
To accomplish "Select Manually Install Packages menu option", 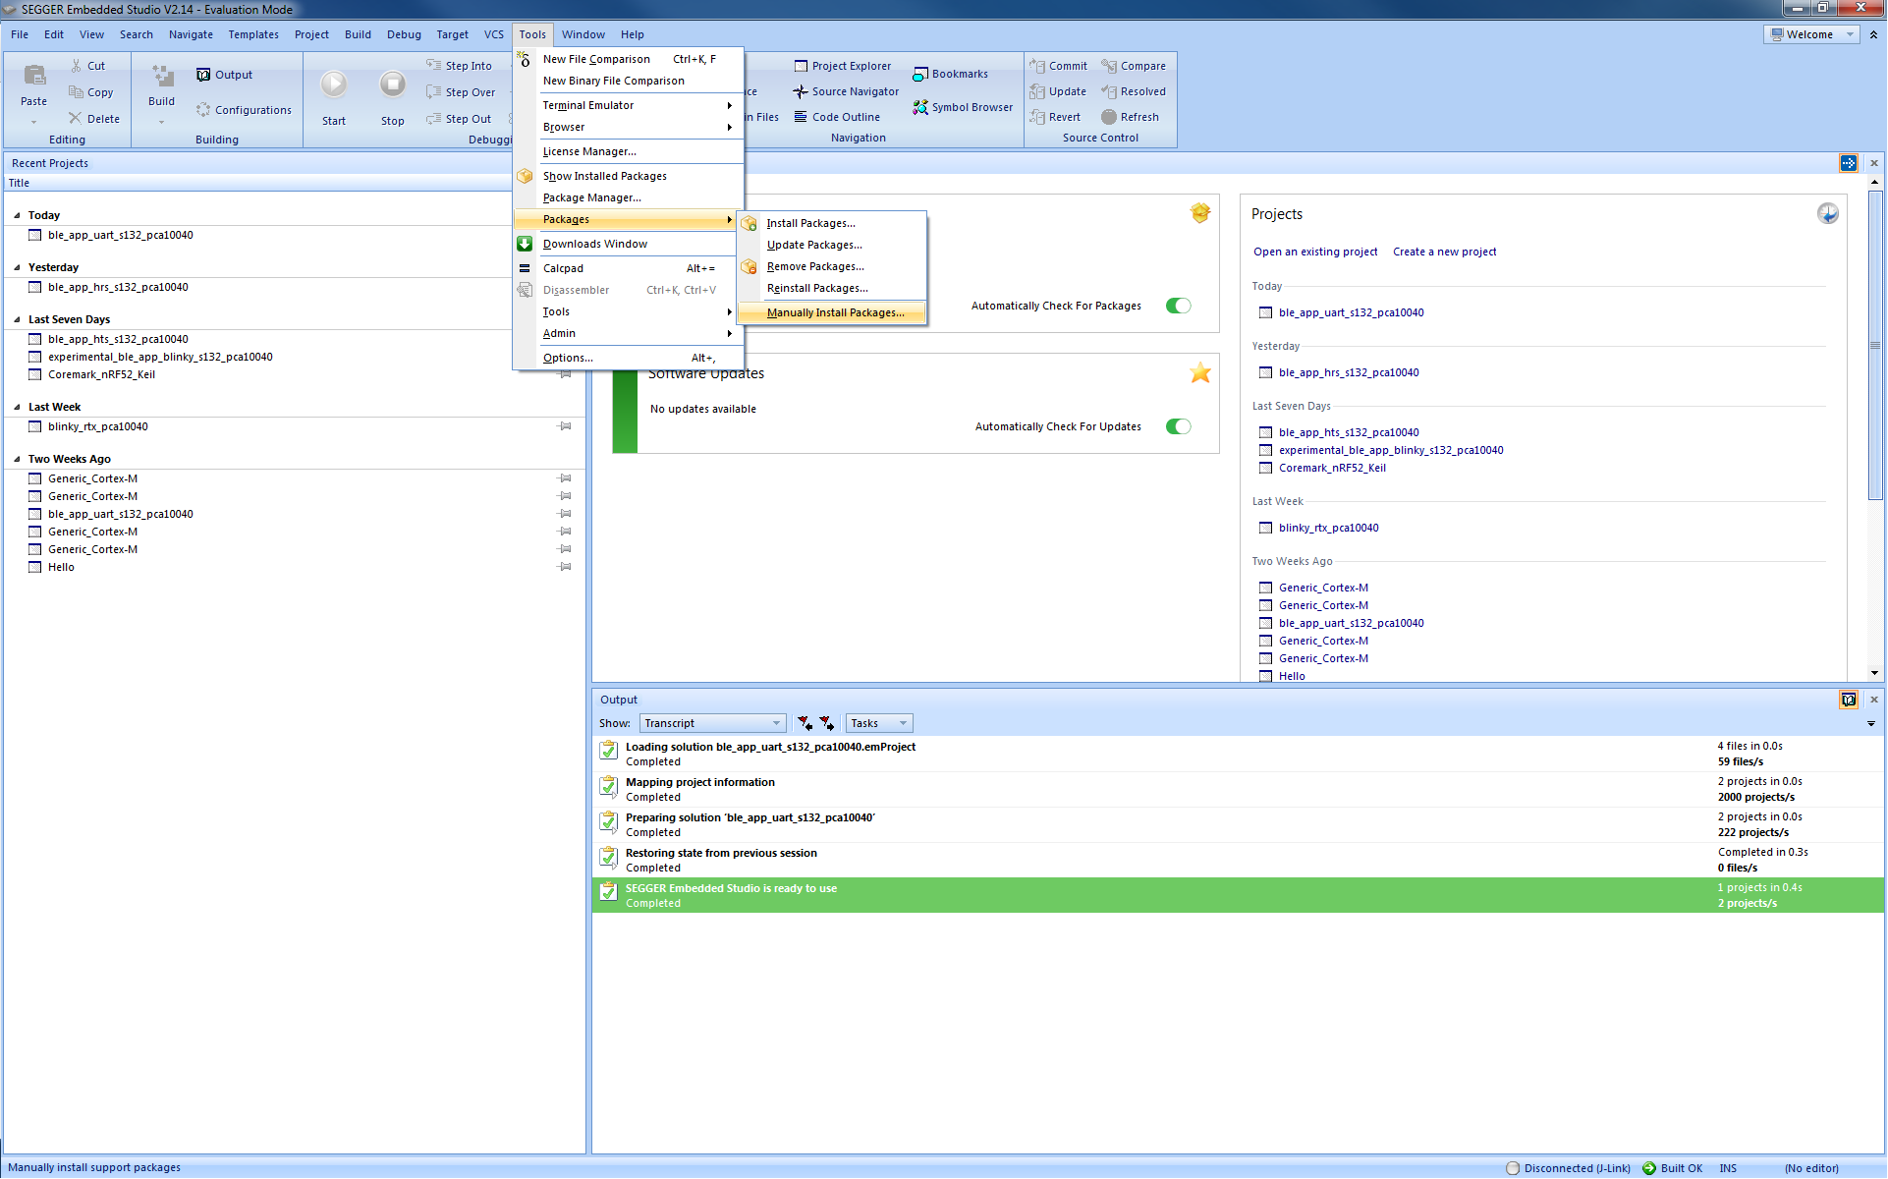I will [833, 311].
